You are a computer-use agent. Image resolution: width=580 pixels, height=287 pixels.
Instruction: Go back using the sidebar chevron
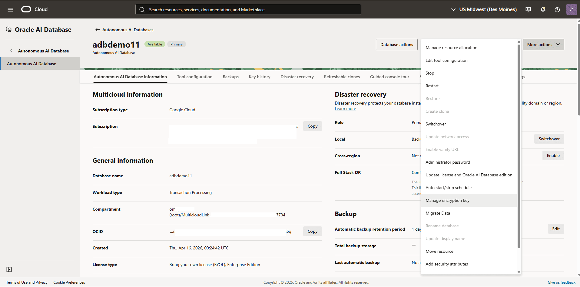click(11, 51)
